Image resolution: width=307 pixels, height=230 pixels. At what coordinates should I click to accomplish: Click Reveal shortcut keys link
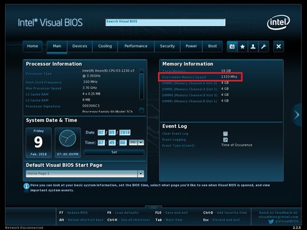86,220
